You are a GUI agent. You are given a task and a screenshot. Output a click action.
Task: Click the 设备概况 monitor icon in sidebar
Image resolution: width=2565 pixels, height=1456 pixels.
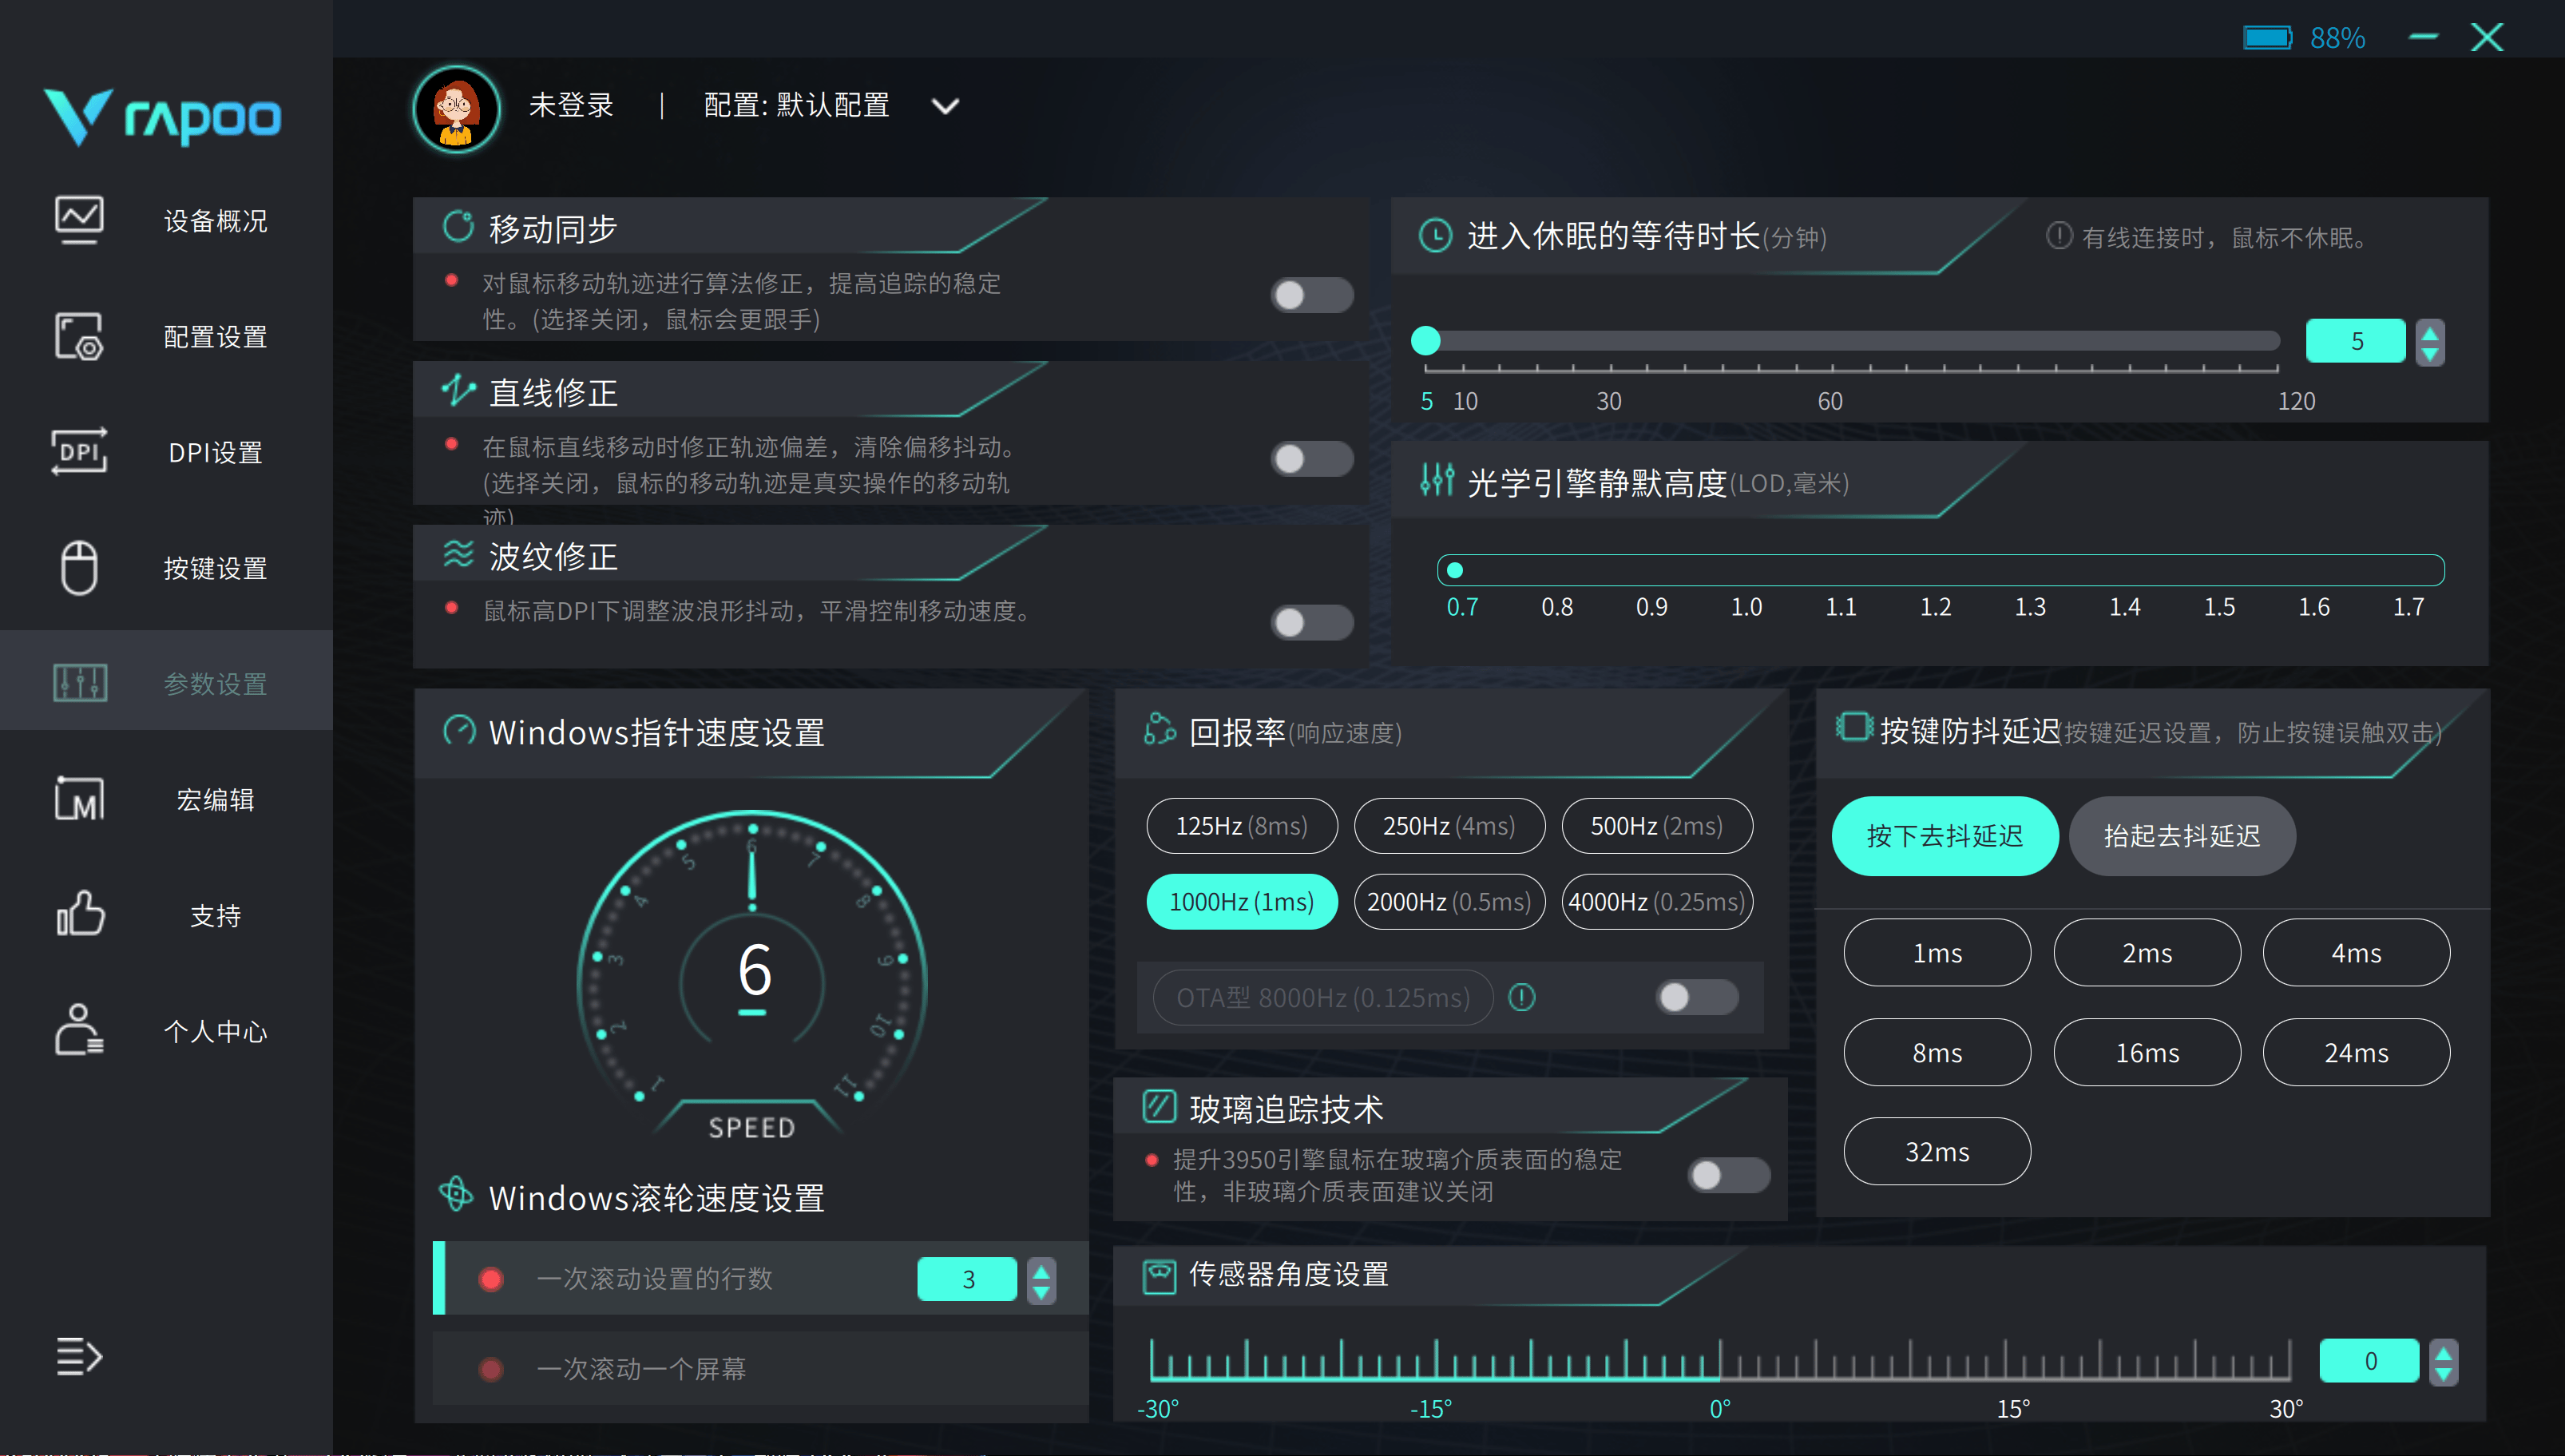(79, 219)
